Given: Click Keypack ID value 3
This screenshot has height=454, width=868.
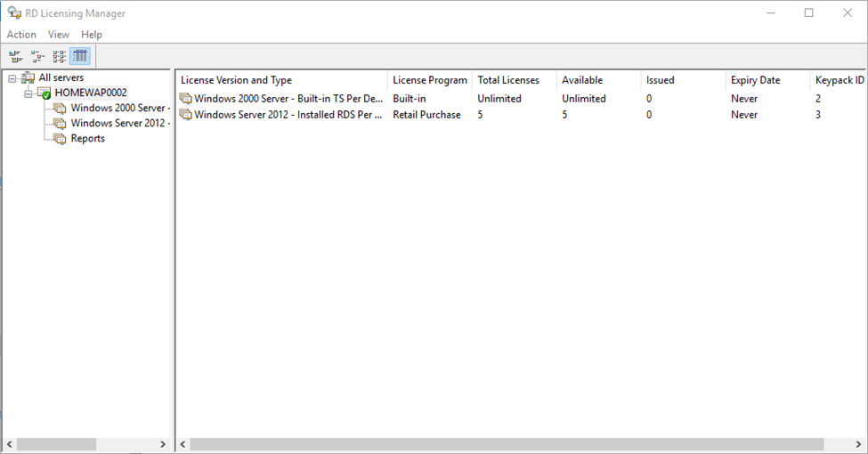Looking at the screenshot, I should (817, 115).
